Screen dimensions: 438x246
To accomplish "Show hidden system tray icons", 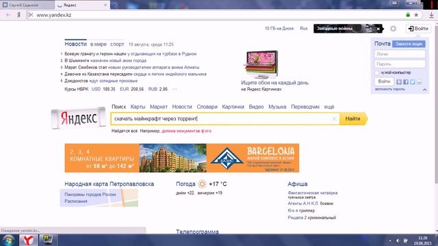I will coord(390,241).
